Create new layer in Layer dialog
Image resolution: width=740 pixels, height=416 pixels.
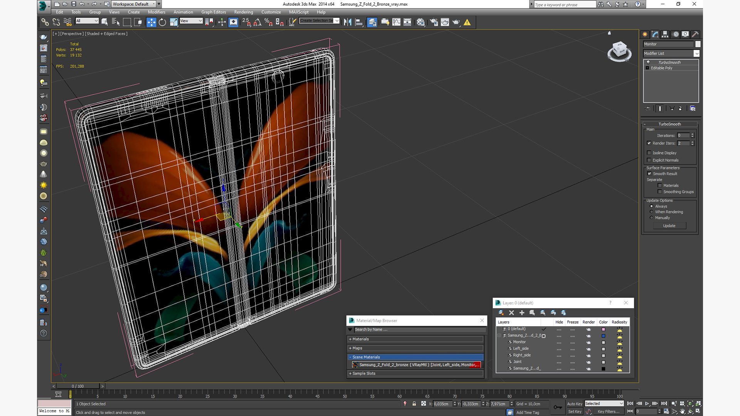(501, 313)
